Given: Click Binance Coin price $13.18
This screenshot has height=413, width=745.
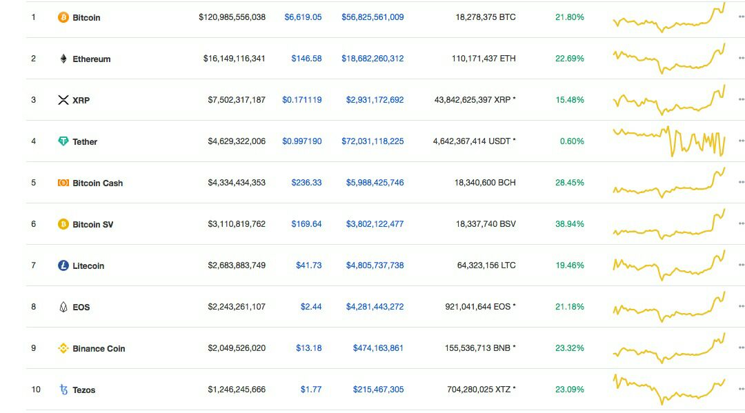Looking at the screenshot, I should coord(309,348).
